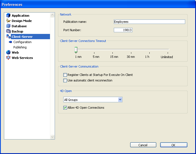Select the Configuration sub-page
This screenshot has width=196, height=154.
(x=22, y=42)
